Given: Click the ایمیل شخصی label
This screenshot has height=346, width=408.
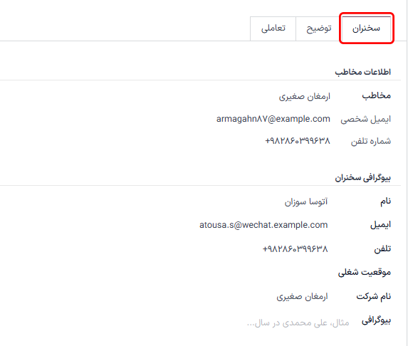Looking at the screenshot, I should (365, 119).
